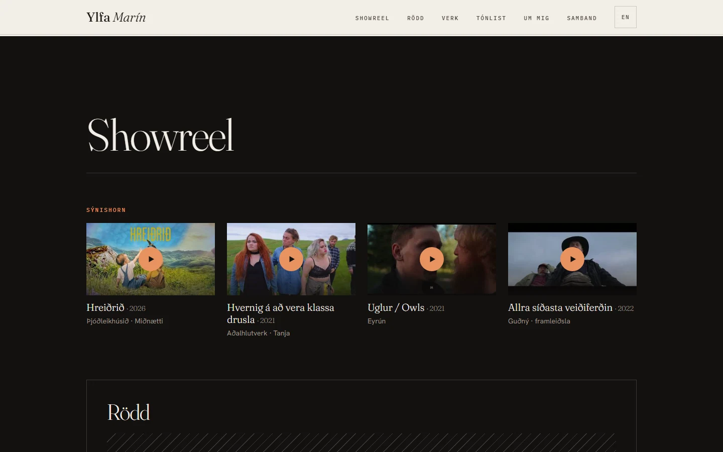The width and height of the screenshot is (723, 452).
Task: Play the Allra síðasta veiðiferðin clip
Action: click(x=572, y=259)
